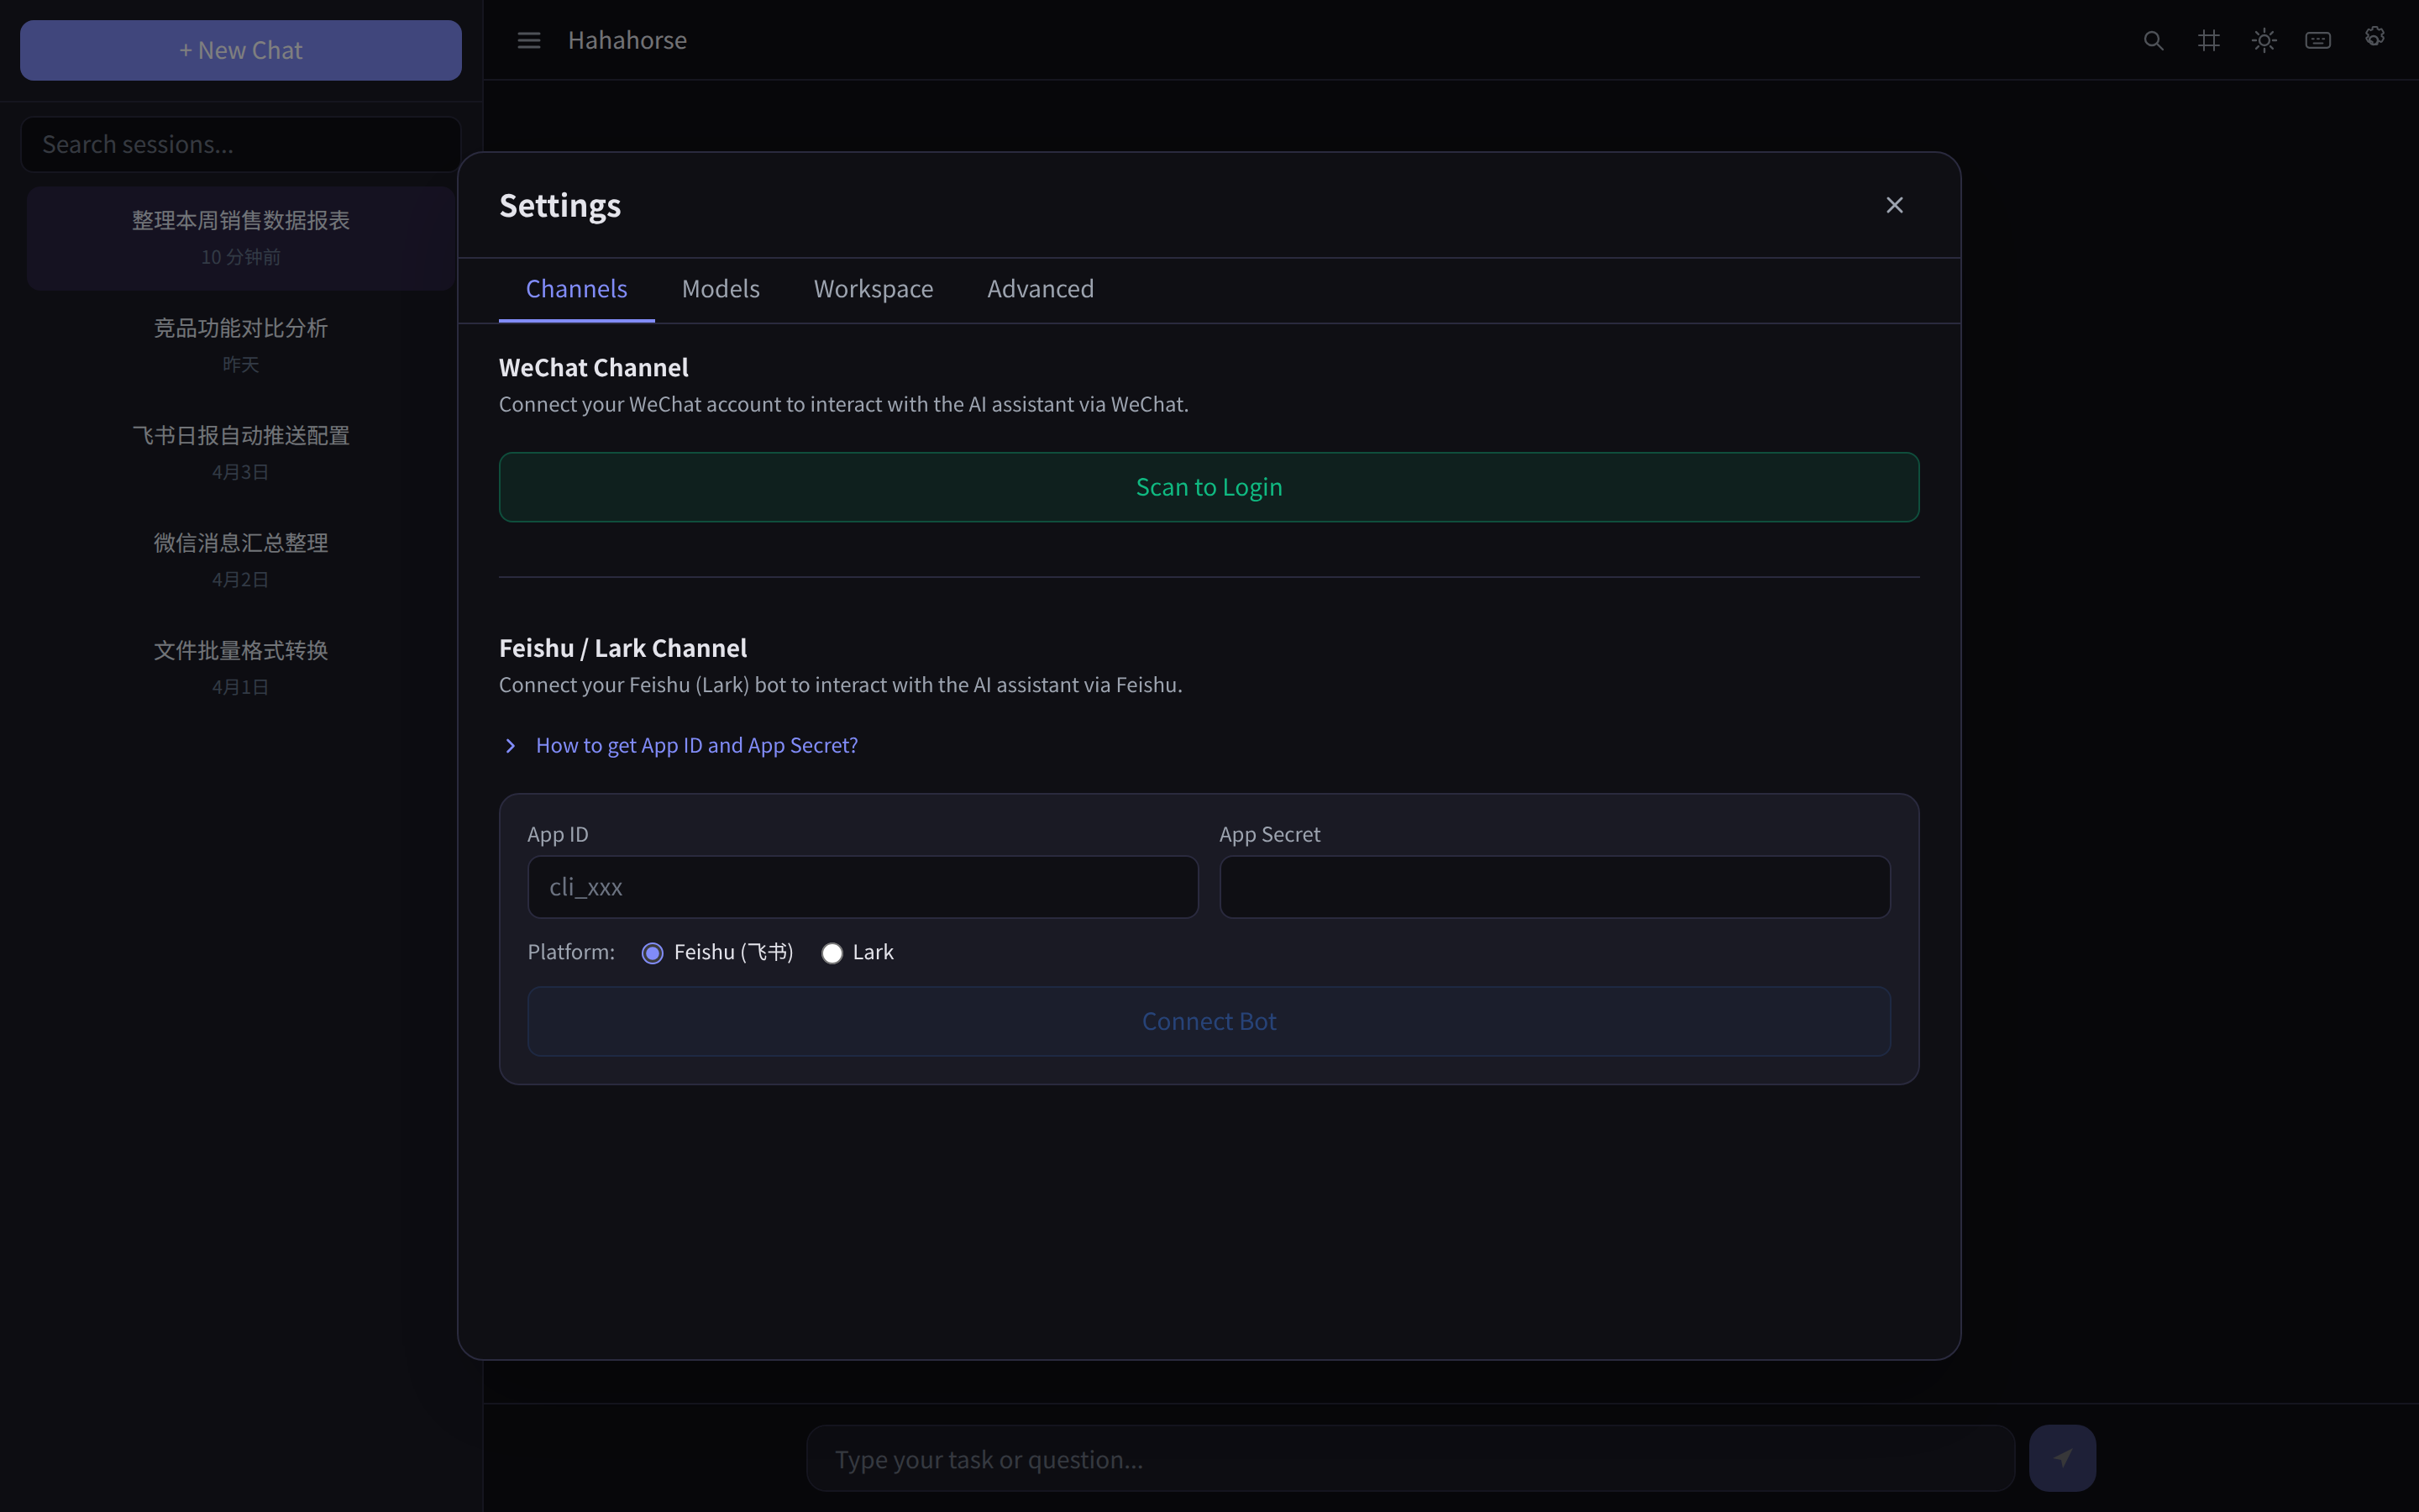The height and width of the screenshot is (1512, 2419).
Task: Click the settings gear icon in header
Action: pyautogui.click(x=2375, y=38)
